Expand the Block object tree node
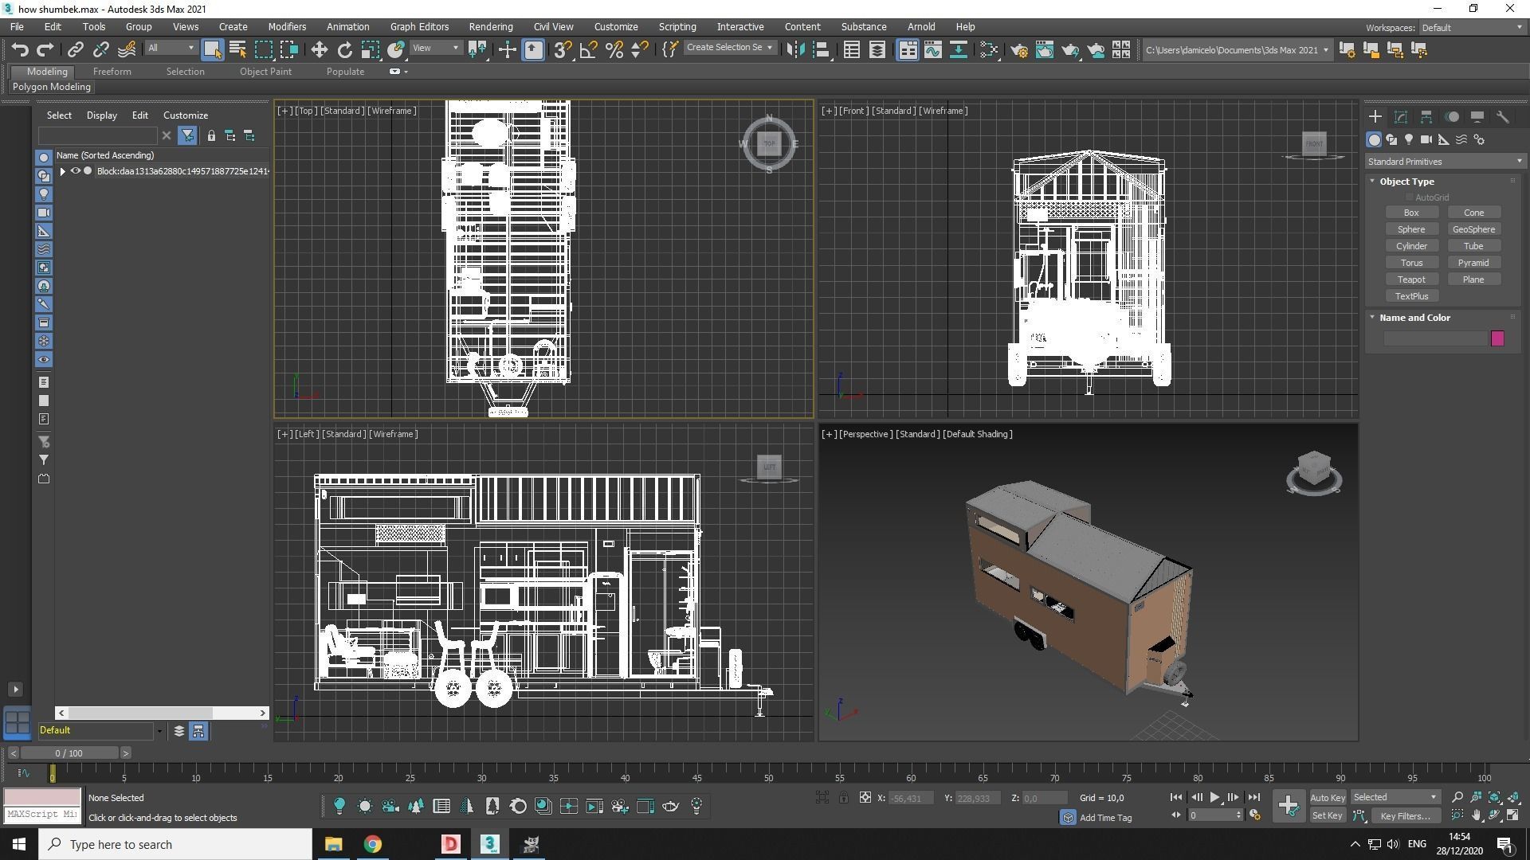1530x860 pixels. coord(62,171)
